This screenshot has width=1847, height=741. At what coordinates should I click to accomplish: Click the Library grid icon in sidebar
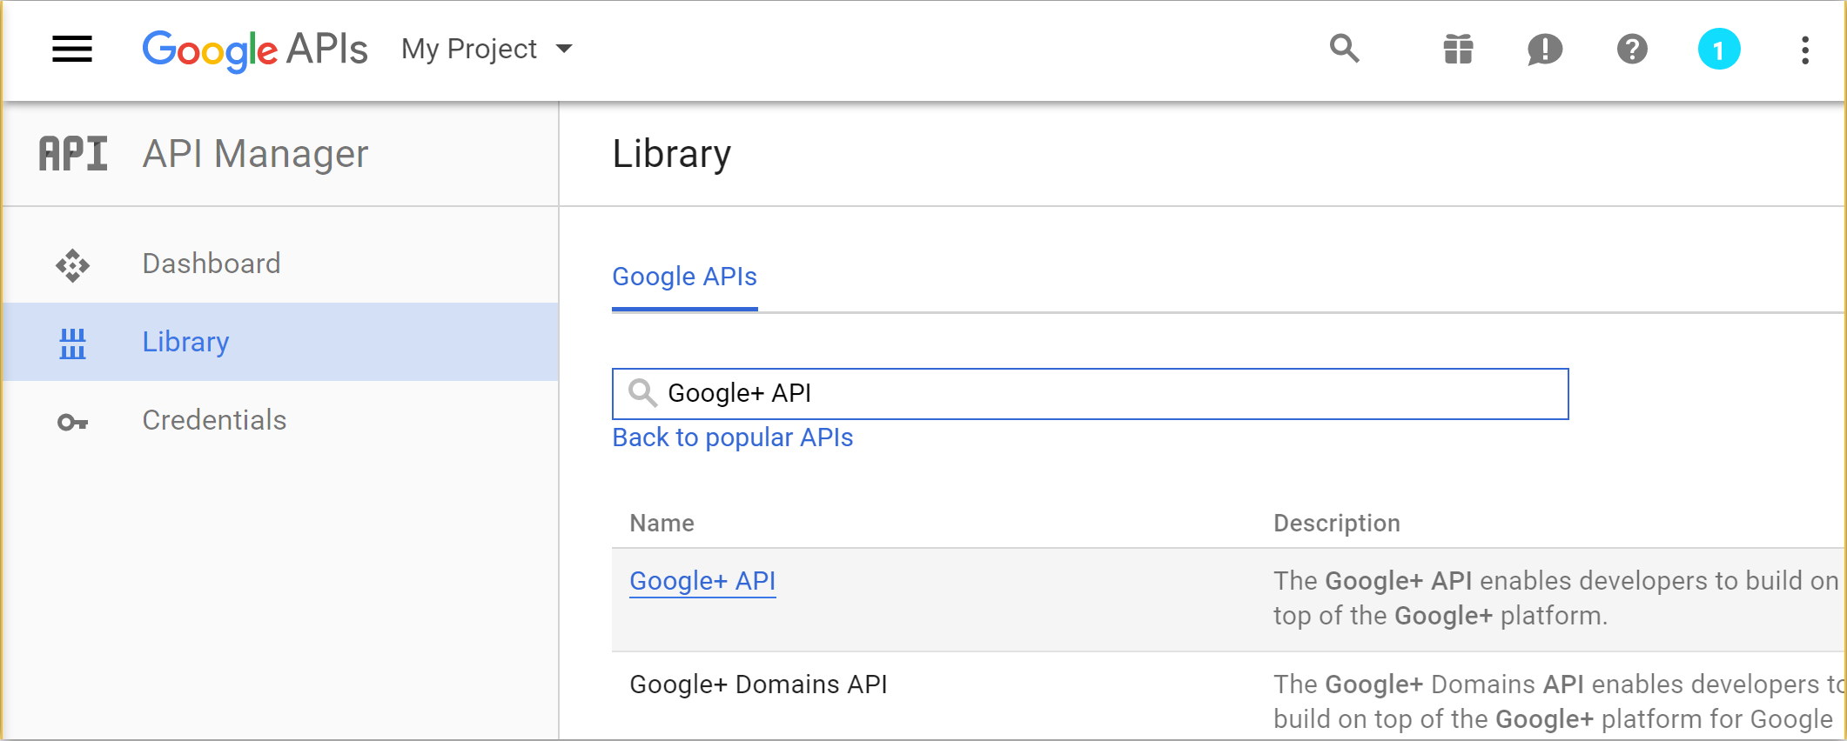coord(72,344)
